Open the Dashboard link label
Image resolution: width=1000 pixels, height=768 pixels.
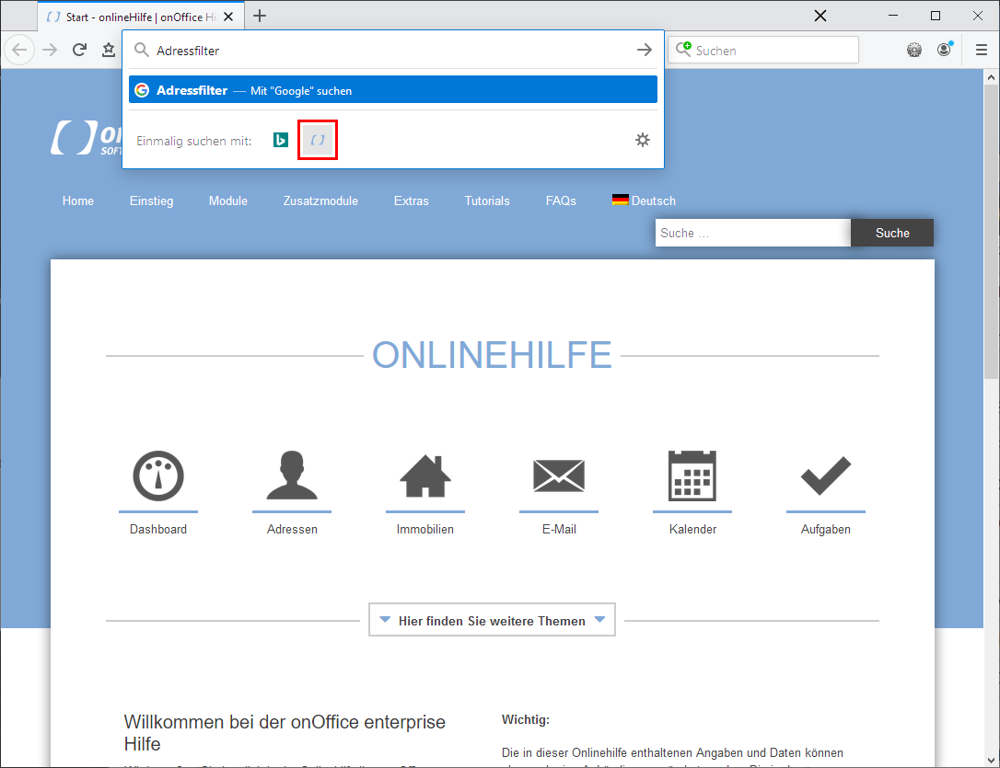point(158,529)
